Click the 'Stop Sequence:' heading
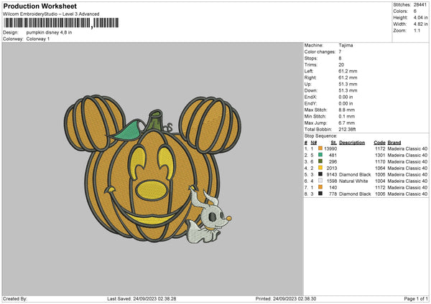431x304 pixels. (320, 136)
